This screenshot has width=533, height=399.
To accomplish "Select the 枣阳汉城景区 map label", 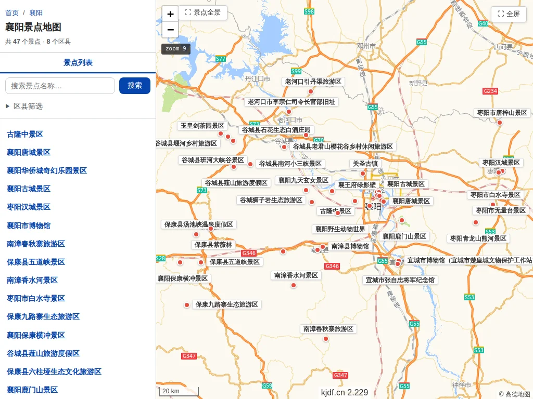I will (501, 163).
